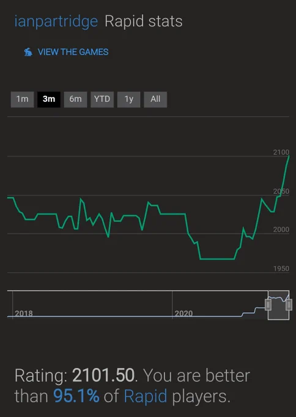
Task: Click the 2018 mark on the navigator timeline
Action: click(x=24, y=313)
